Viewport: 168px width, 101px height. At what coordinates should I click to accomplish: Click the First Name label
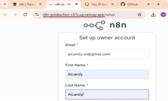click(x=75, y=65)
